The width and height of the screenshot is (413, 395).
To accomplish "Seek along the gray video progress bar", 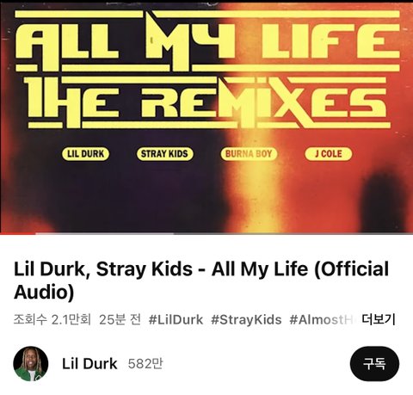I will coord(224,233).
